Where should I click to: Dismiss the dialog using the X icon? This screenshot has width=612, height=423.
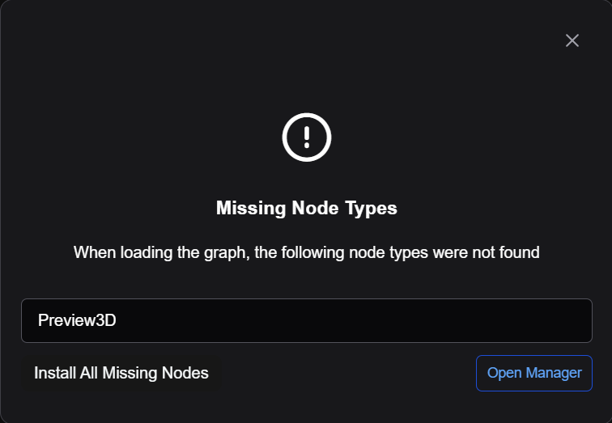click(x=572, y=40)
